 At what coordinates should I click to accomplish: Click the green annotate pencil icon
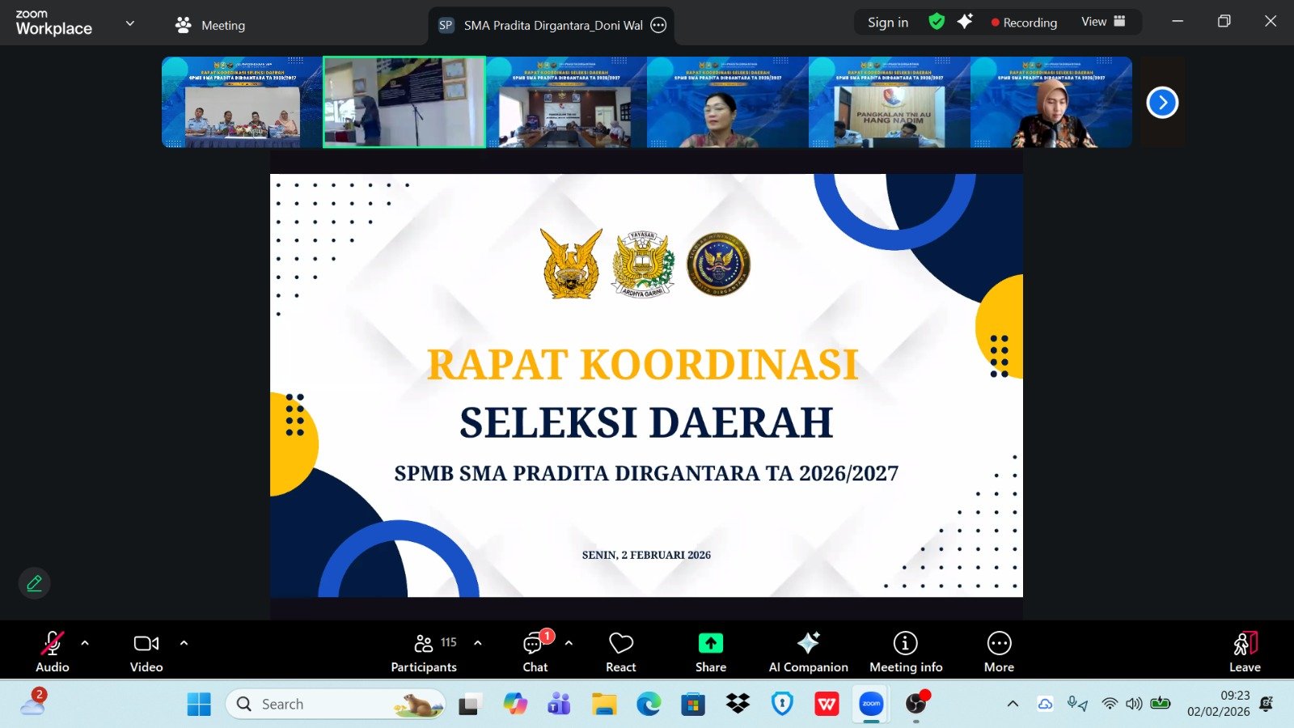tap(35, 583)
